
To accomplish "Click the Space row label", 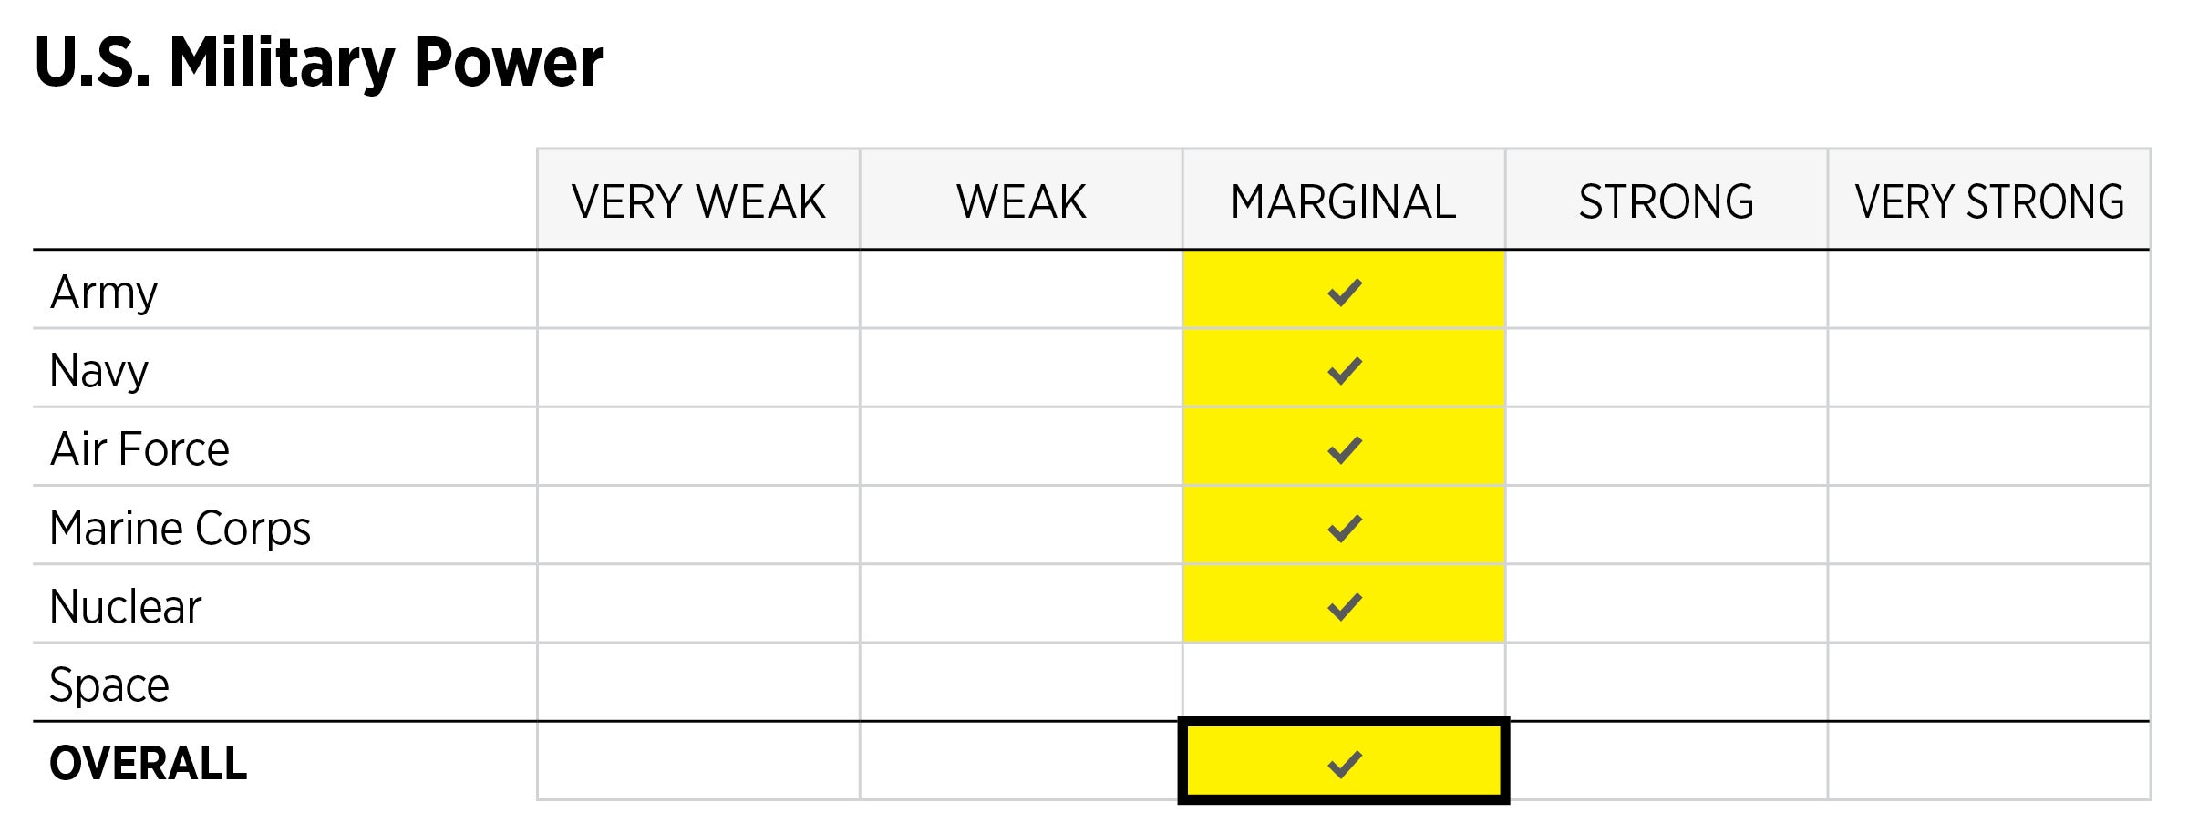I will pos(109,685).
